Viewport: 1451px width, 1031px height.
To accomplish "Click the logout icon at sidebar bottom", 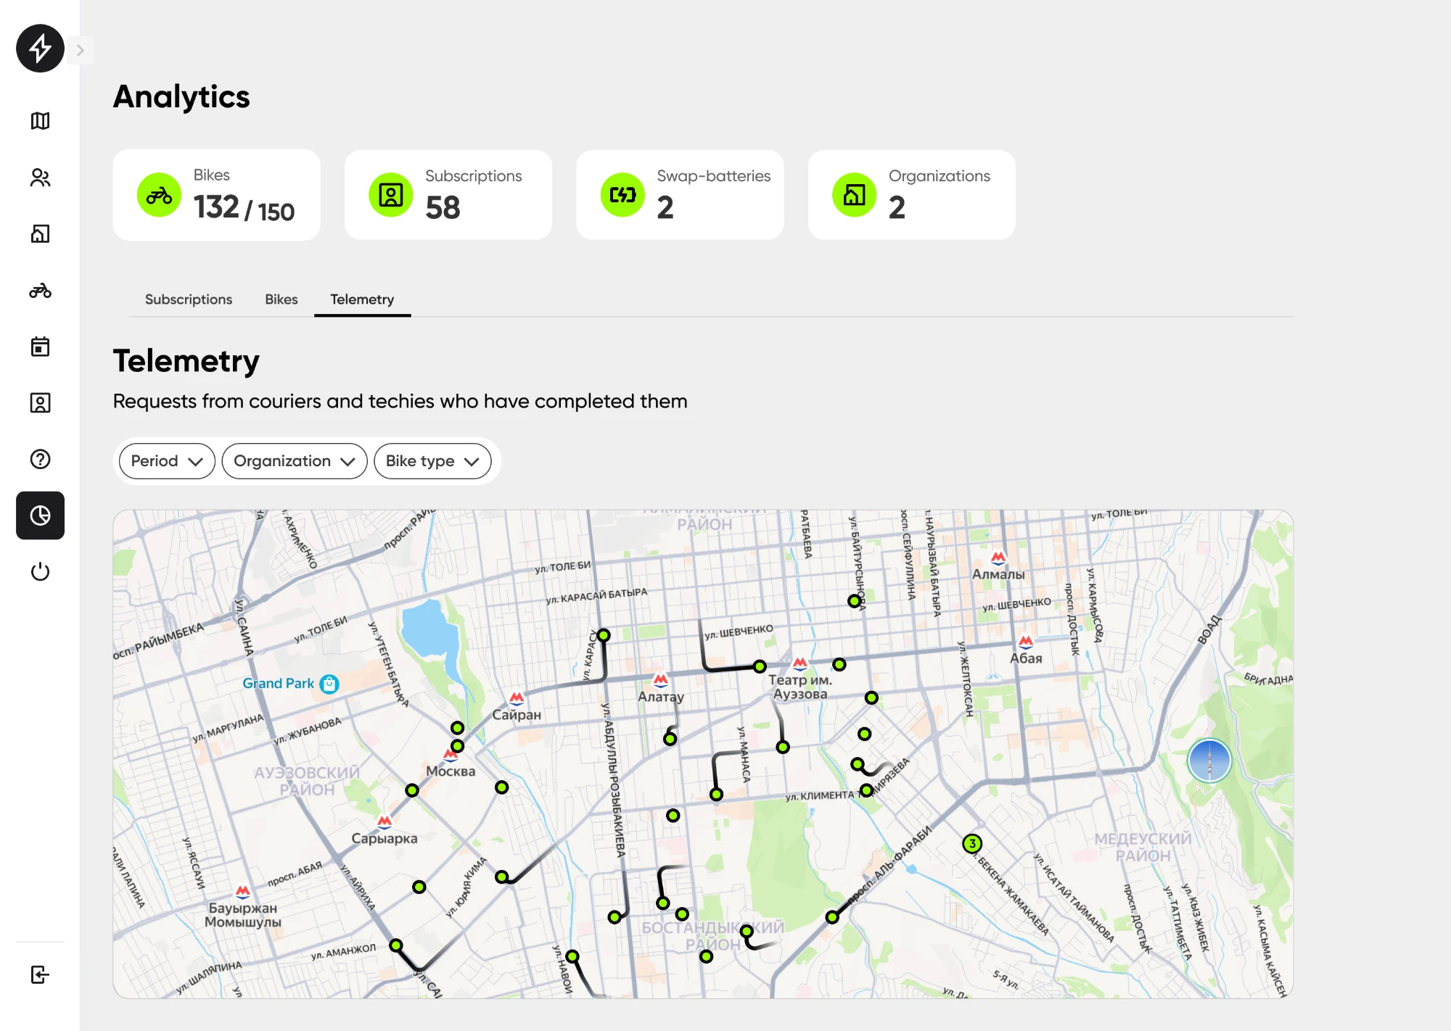I will [40, 974].
